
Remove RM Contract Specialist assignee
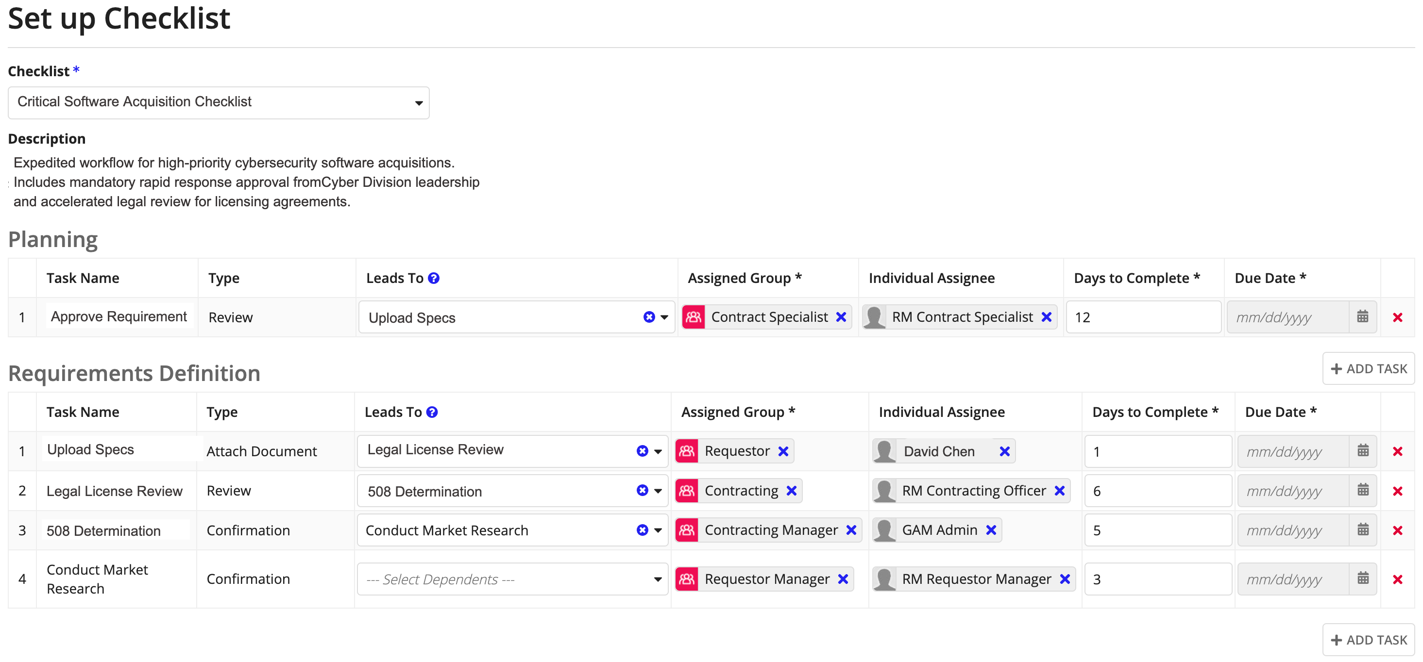[1046, 317]
